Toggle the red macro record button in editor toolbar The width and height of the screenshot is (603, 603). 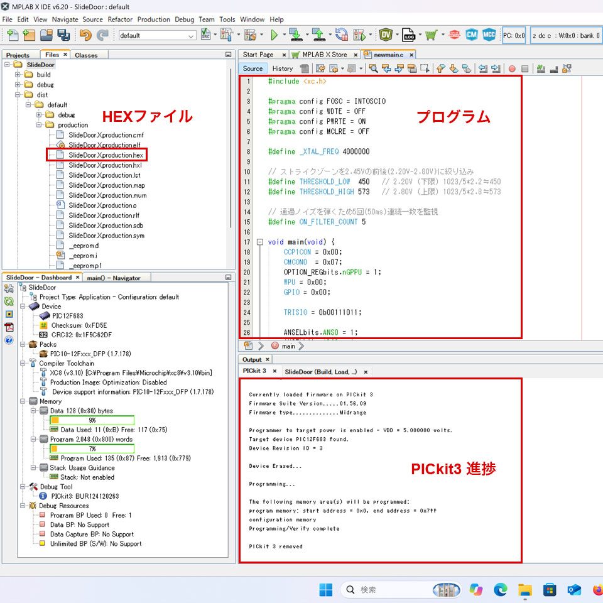click(x=512, y=69)
